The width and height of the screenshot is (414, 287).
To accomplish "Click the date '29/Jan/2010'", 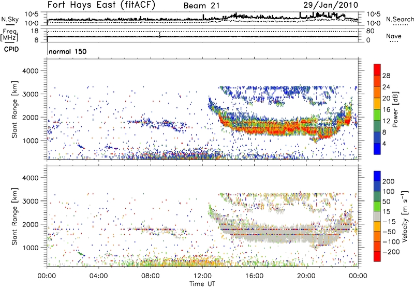I will coord(331,5).
